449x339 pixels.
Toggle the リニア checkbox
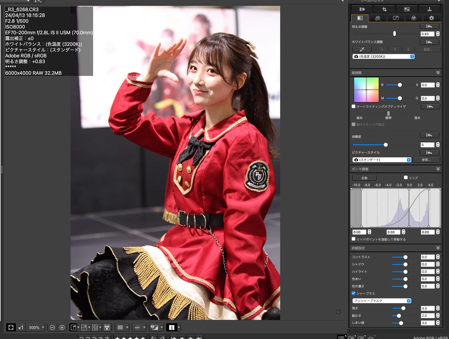click(x=406, y=178)
